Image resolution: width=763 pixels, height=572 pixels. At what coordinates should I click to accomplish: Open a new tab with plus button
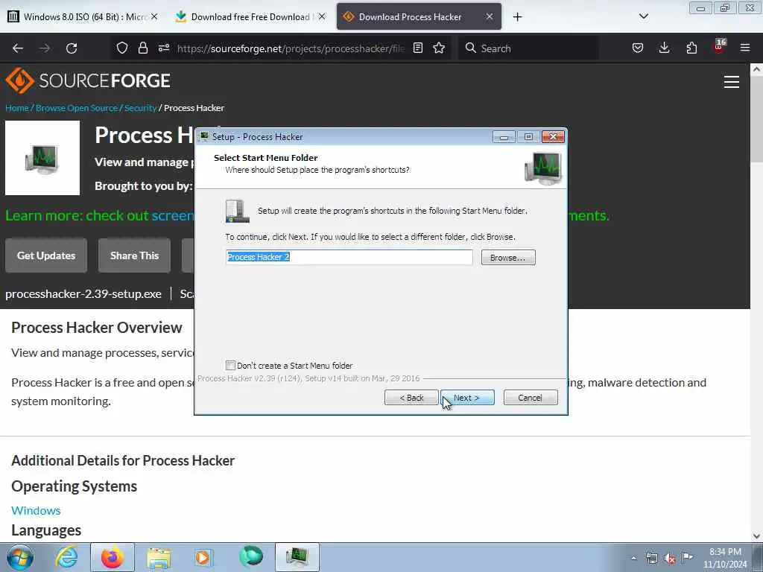[x=517, y=17]
